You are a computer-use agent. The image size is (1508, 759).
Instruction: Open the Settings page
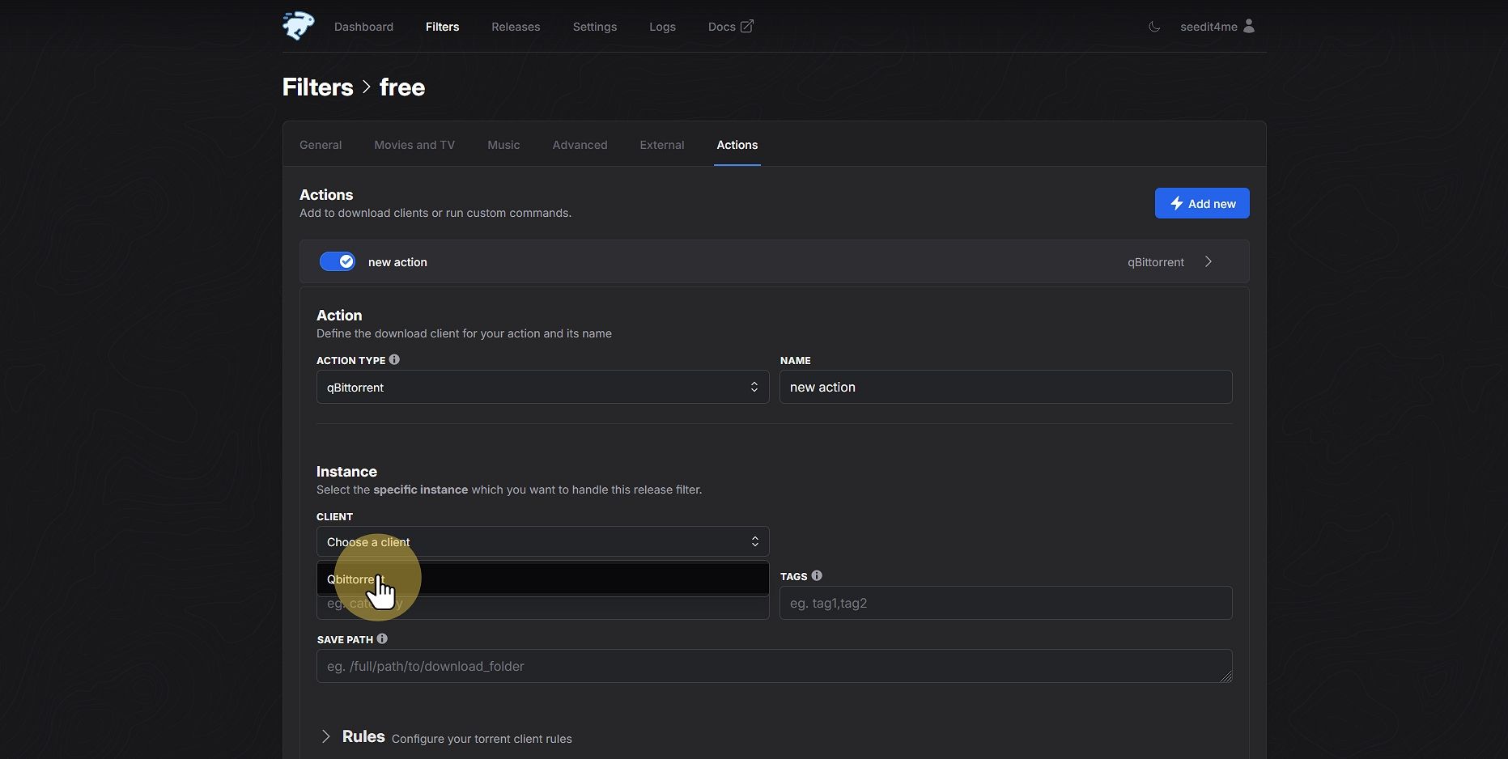click(x=594, y=27)
